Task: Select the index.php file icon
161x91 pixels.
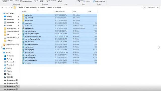Action: pos(23,23)
